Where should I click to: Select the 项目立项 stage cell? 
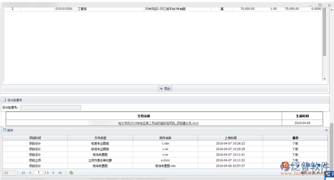pyautogui.click(x=35, y=160)
